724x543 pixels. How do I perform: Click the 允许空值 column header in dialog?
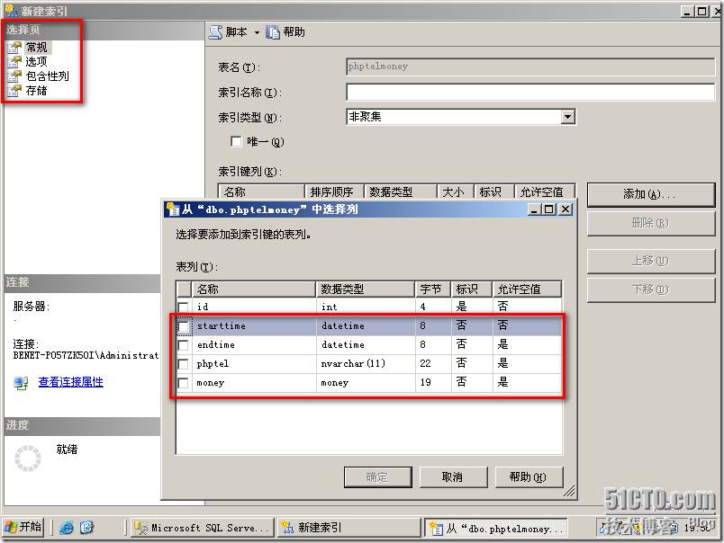click(527, 289)
